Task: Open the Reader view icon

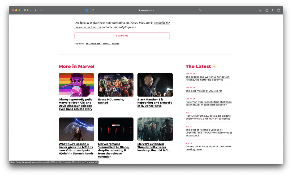Action: pyautogui.click(x=93, y=10)
